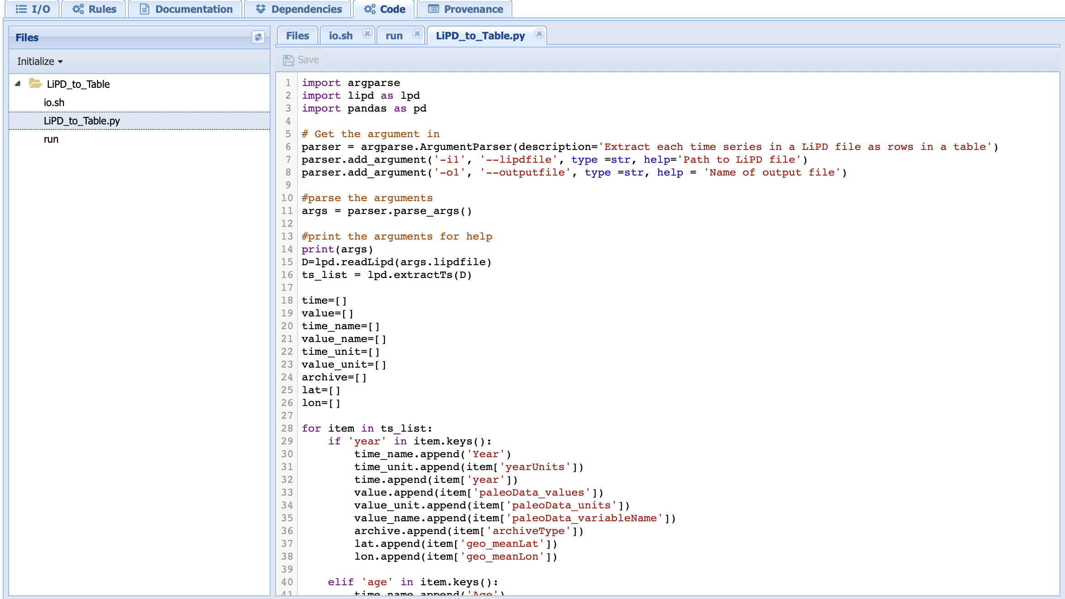Select the Code tab
Screen dimensions: 1065x599
click(x=384, y=9)
